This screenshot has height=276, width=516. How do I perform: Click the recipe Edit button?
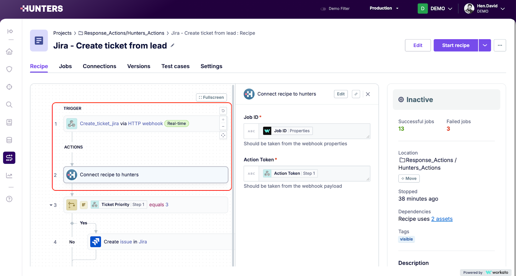coord(418,45)
